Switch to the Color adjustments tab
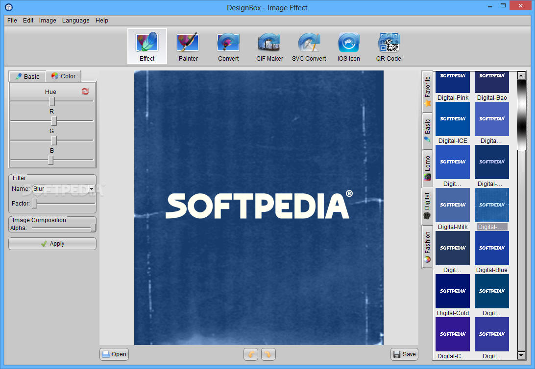The height and width of the screenshot is (369, 535). tap(64, 76)
